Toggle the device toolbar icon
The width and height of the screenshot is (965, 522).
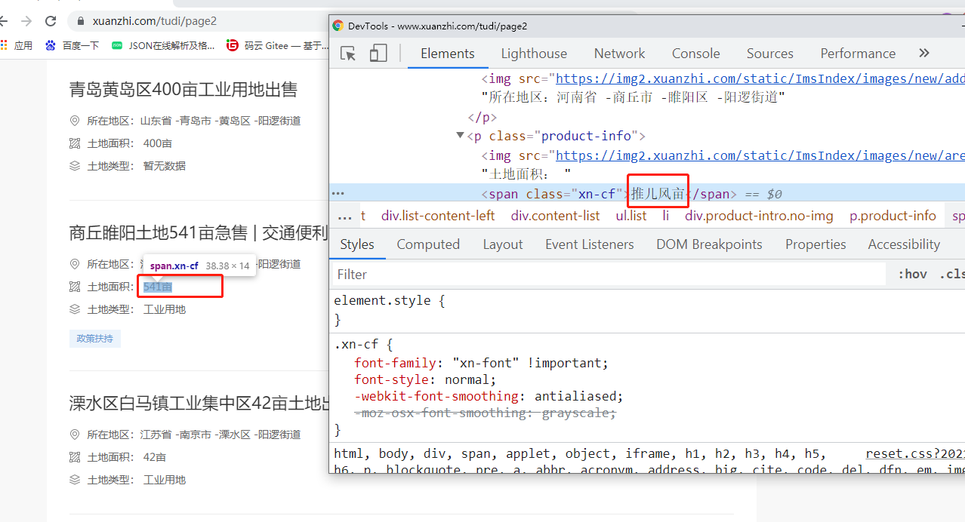378,54
